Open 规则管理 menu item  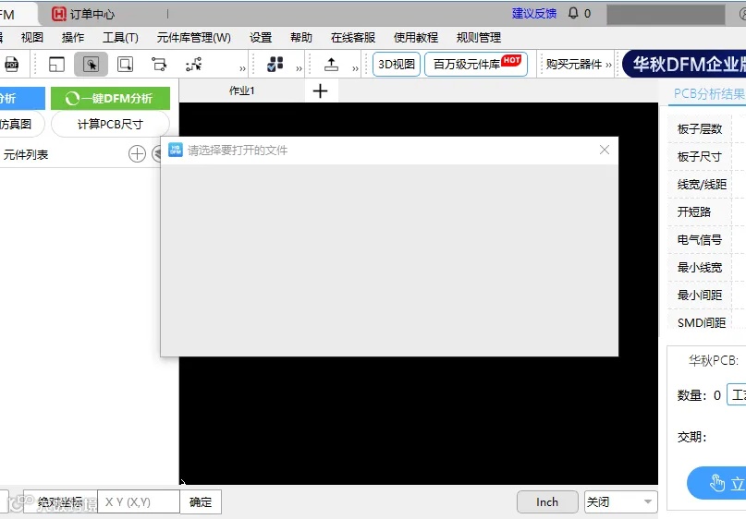coord(479,38)
